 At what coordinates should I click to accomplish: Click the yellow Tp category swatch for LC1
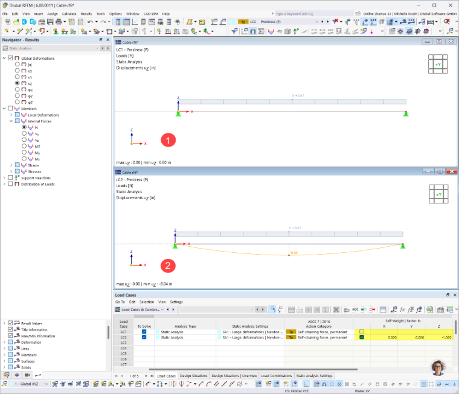291,332
